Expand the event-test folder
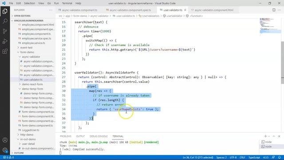Viewport: 284px width, 160px height. (x=26, y=48)
